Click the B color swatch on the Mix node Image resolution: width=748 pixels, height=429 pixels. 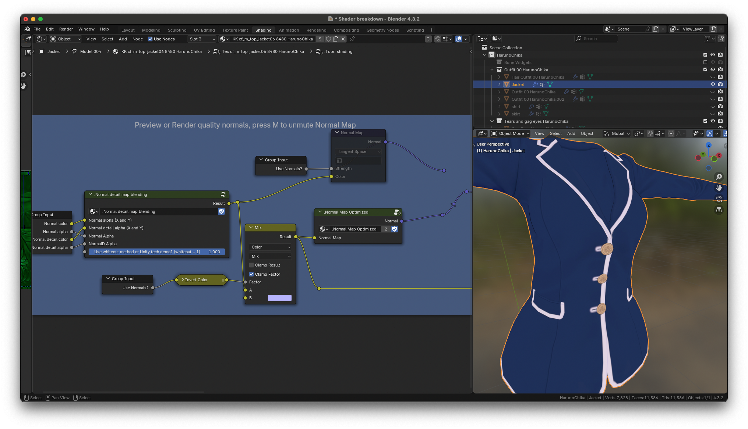coord(279,298)
